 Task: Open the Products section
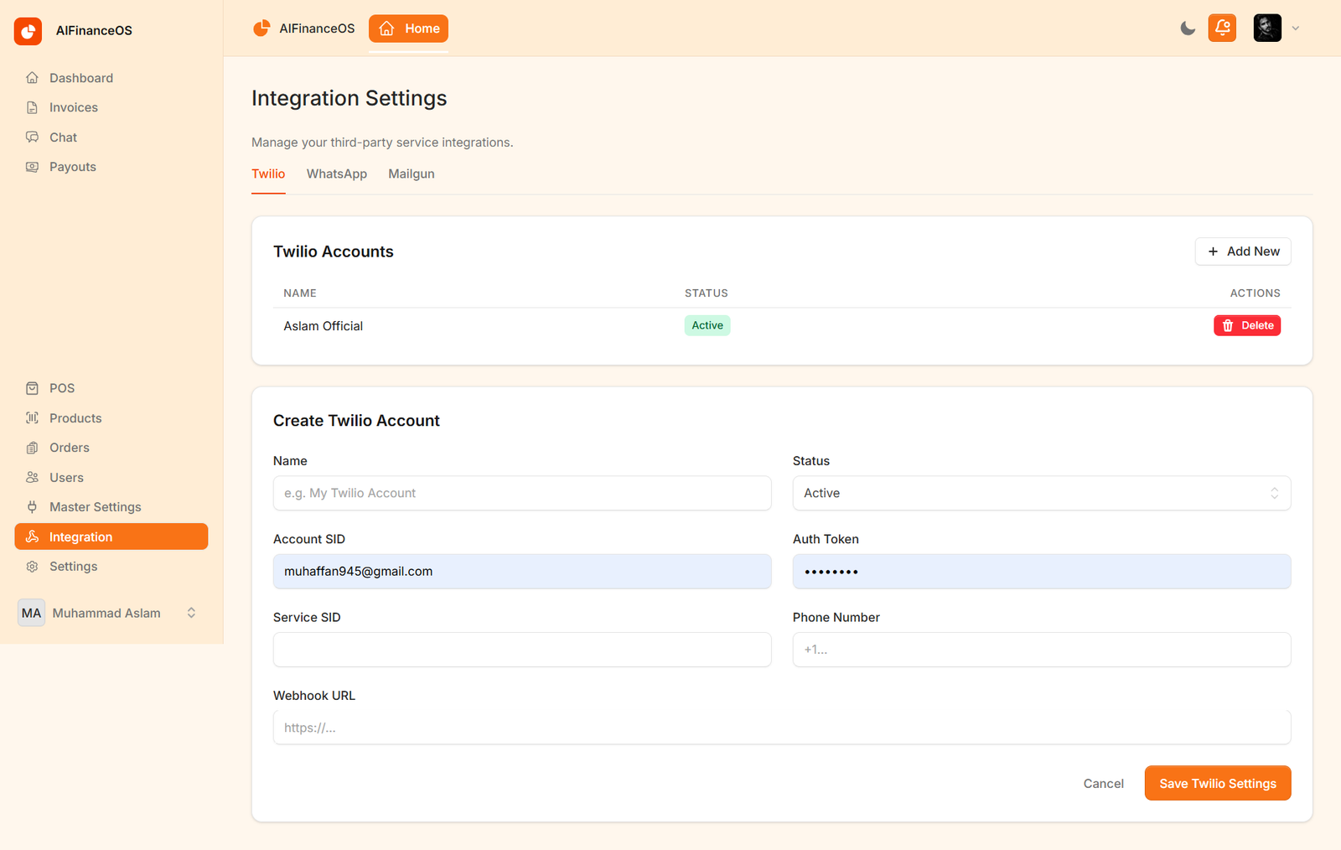click(111, 418)
